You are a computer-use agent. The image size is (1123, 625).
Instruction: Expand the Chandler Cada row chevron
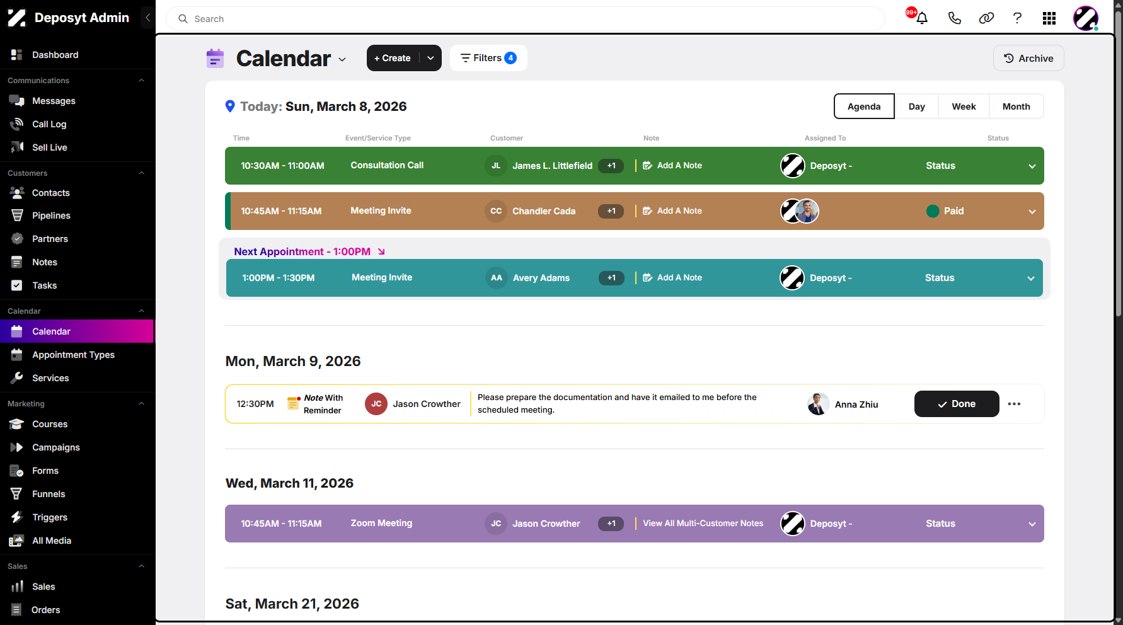(1032, 212)
